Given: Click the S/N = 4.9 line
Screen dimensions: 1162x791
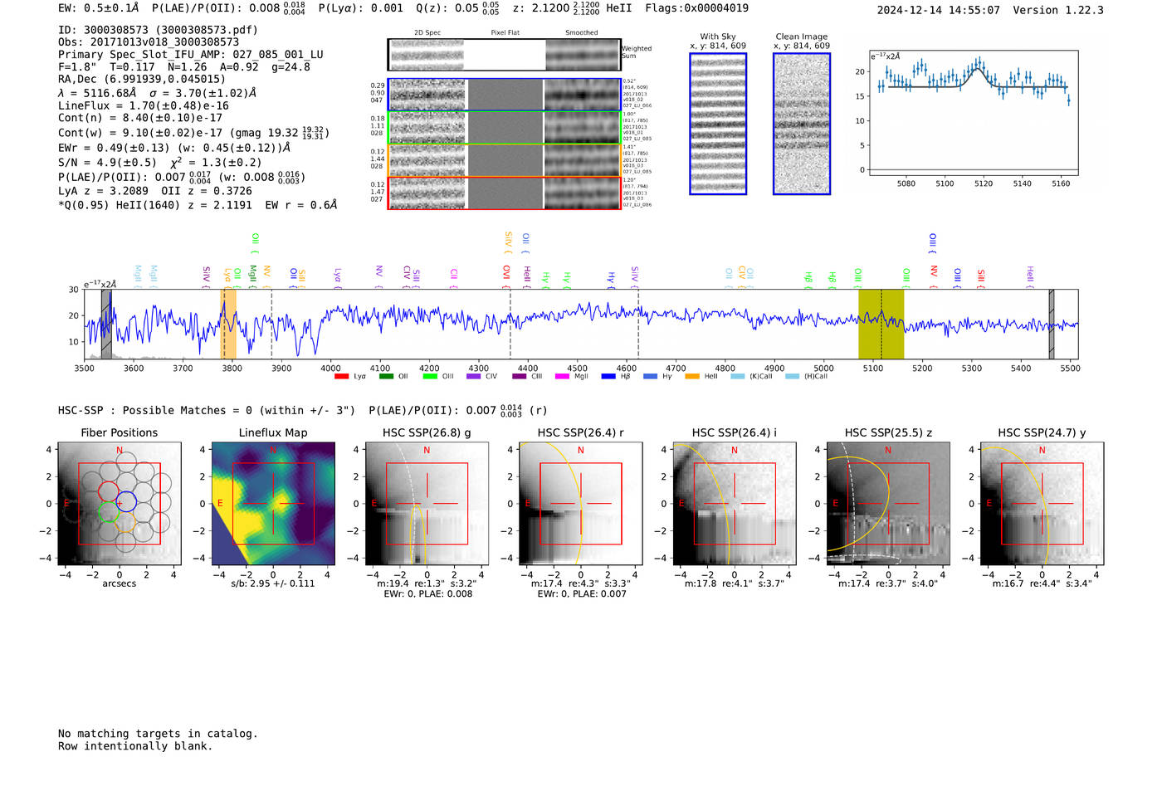Looking at the screenshot, I should (160, 163).
